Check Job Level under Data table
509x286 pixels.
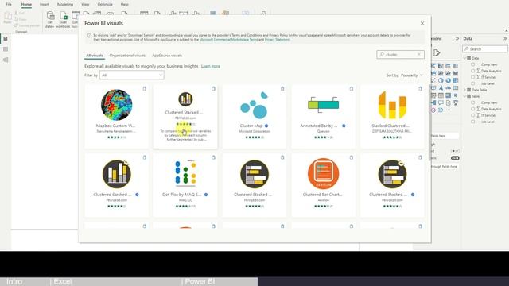(473, 83)
